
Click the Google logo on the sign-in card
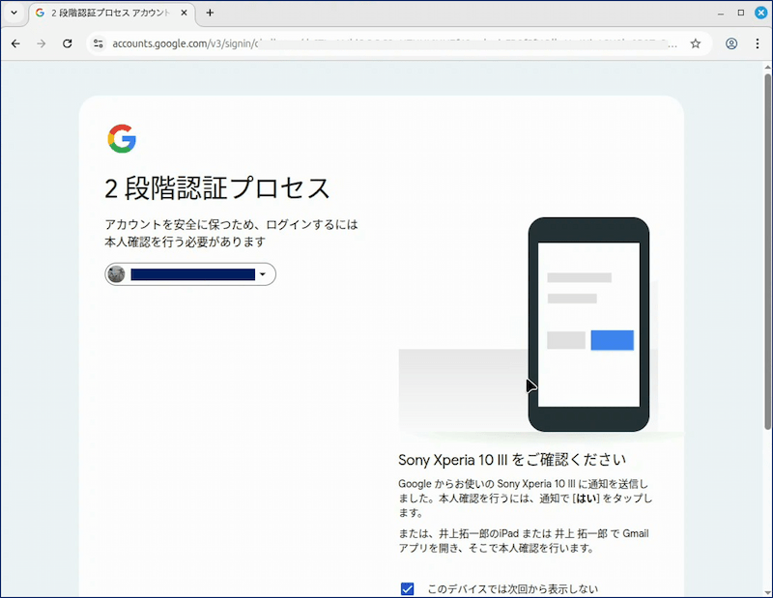122,139
